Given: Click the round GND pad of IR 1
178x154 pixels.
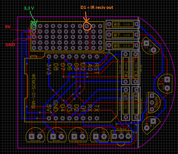Looking at the screenshot, I should [x=147, y=128].
